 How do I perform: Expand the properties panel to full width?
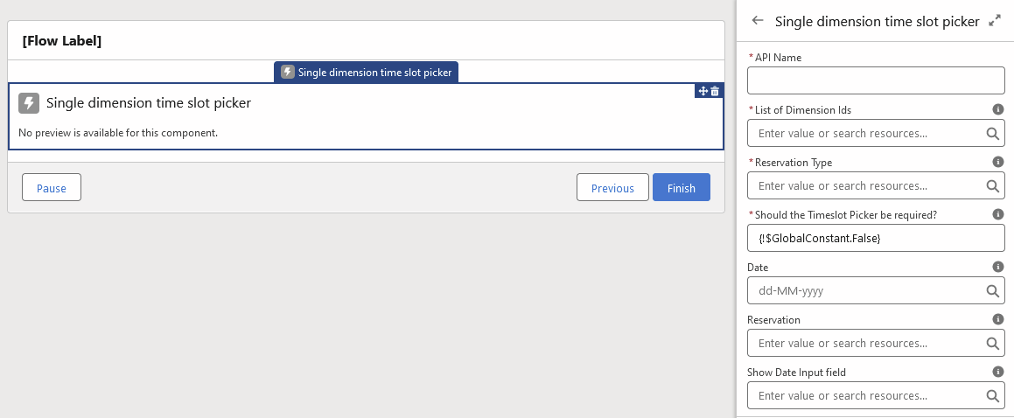[994, 21]
